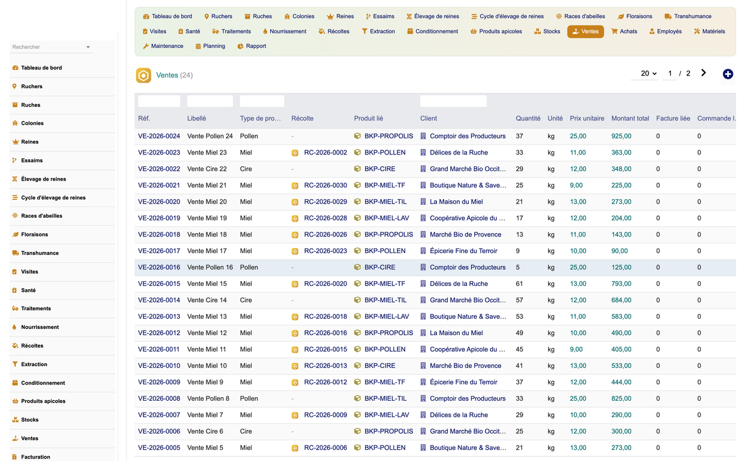744x461 pixels.
Task: Sort by the Quantité column header
Action: pyautogui.click(x=528, y=119)
